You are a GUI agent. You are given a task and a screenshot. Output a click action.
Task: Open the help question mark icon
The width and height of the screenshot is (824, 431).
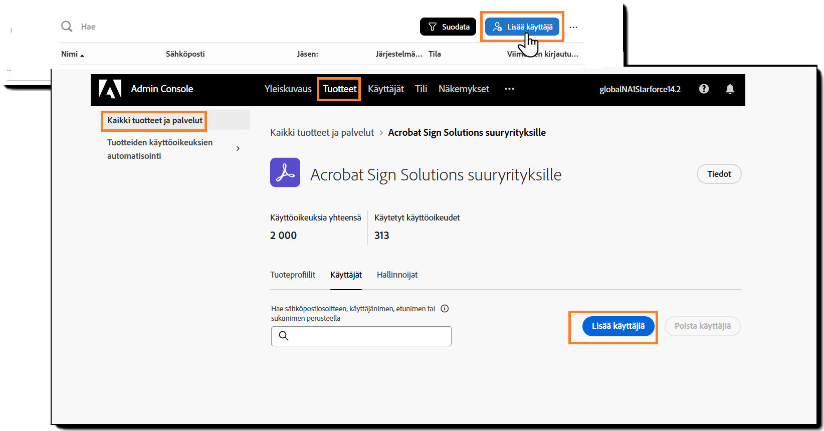click(x=704, y=89)
